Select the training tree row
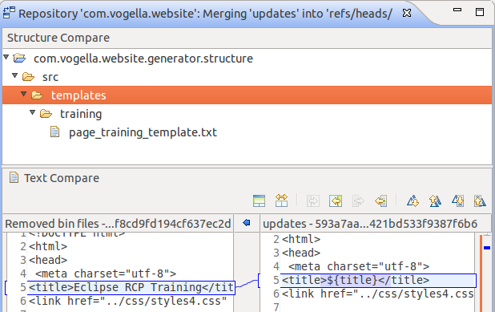 [x=247, y=114]
